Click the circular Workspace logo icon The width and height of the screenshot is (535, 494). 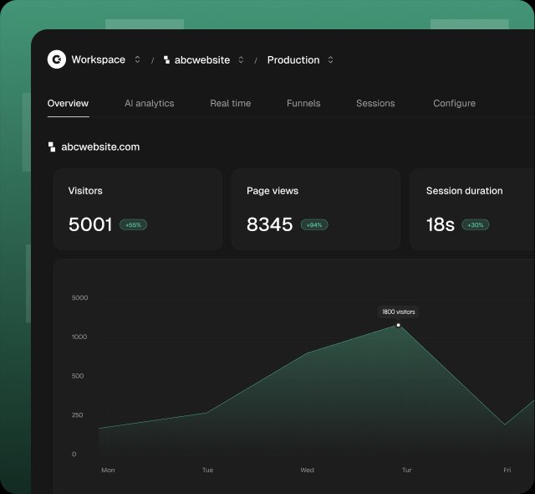pos(57,59)
